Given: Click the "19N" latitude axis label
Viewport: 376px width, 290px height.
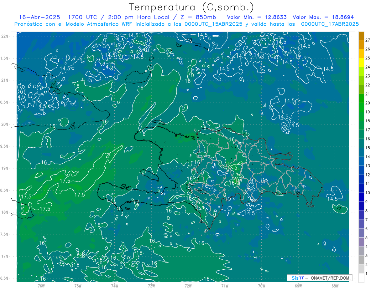Looking at the screenshot, I should click(x=5, y=168).
